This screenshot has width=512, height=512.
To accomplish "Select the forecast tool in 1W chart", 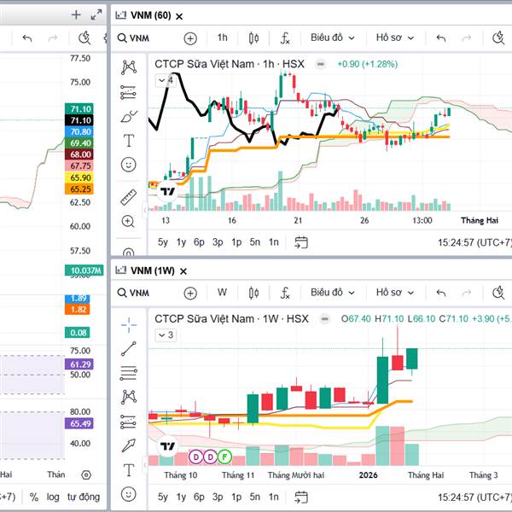I will click(x=128, y=422).
